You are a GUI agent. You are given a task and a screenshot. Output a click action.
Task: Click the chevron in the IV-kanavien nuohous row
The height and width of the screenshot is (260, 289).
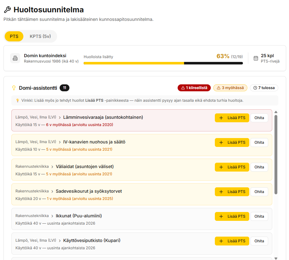point(60,142)
